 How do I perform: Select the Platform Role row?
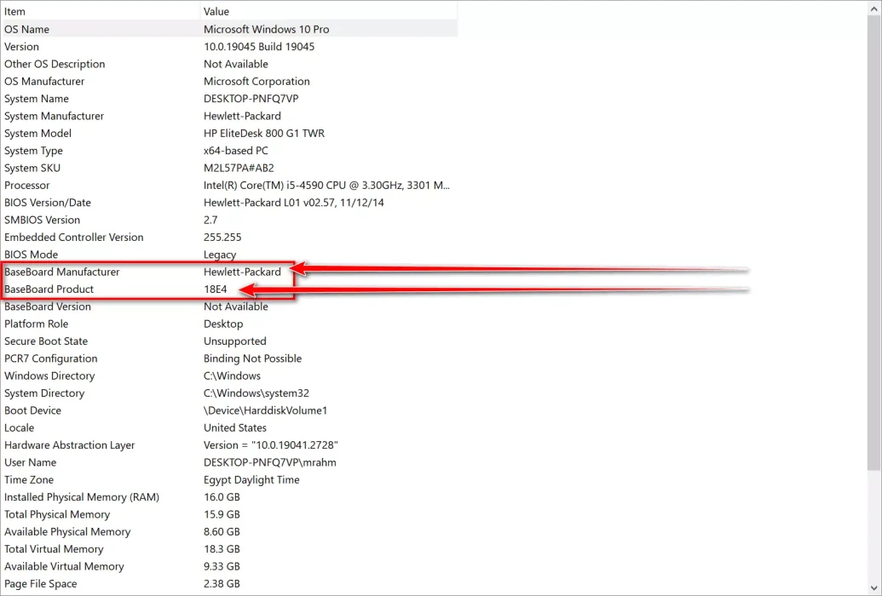point(229,324)
